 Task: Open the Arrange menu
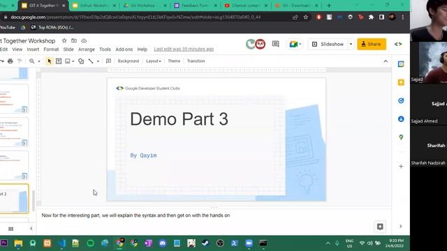pos(87,50)
